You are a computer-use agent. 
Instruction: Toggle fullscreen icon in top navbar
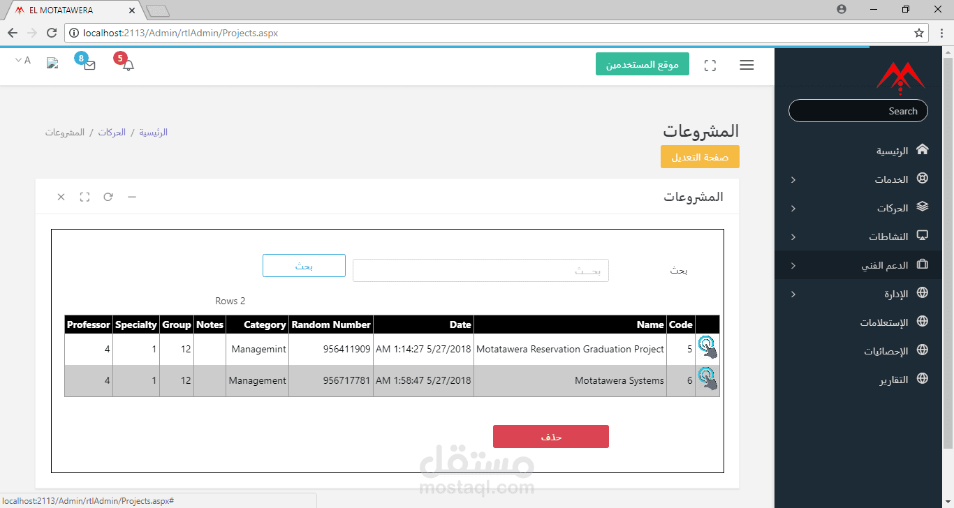click(710, 66)
